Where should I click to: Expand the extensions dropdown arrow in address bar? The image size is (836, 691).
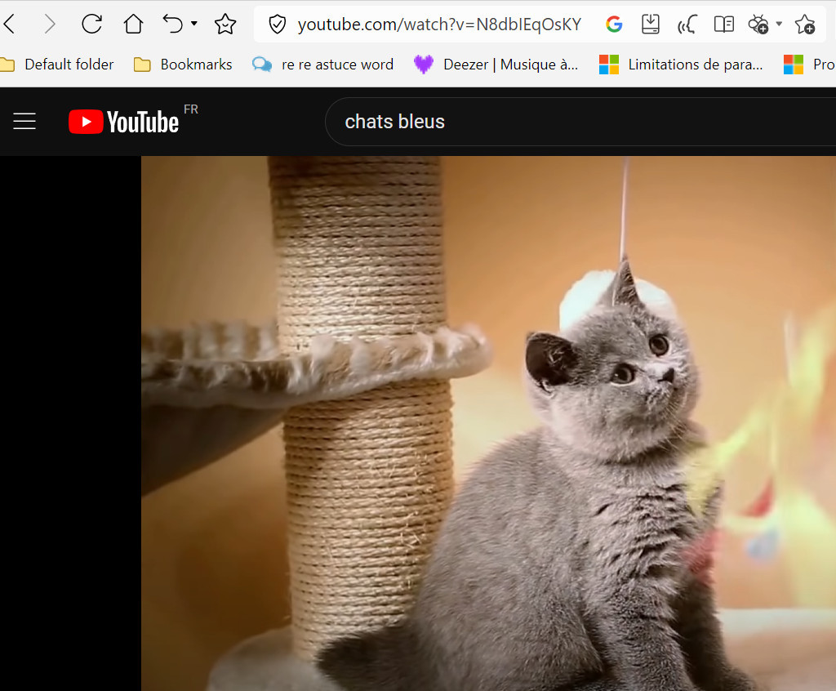click(779, 24)
